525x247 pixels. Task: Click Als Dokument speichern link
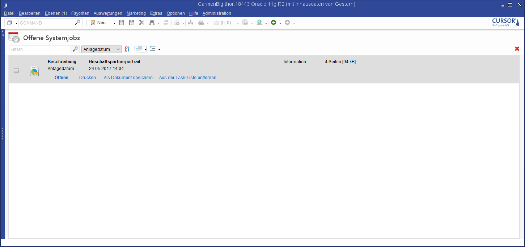[128, 78]
